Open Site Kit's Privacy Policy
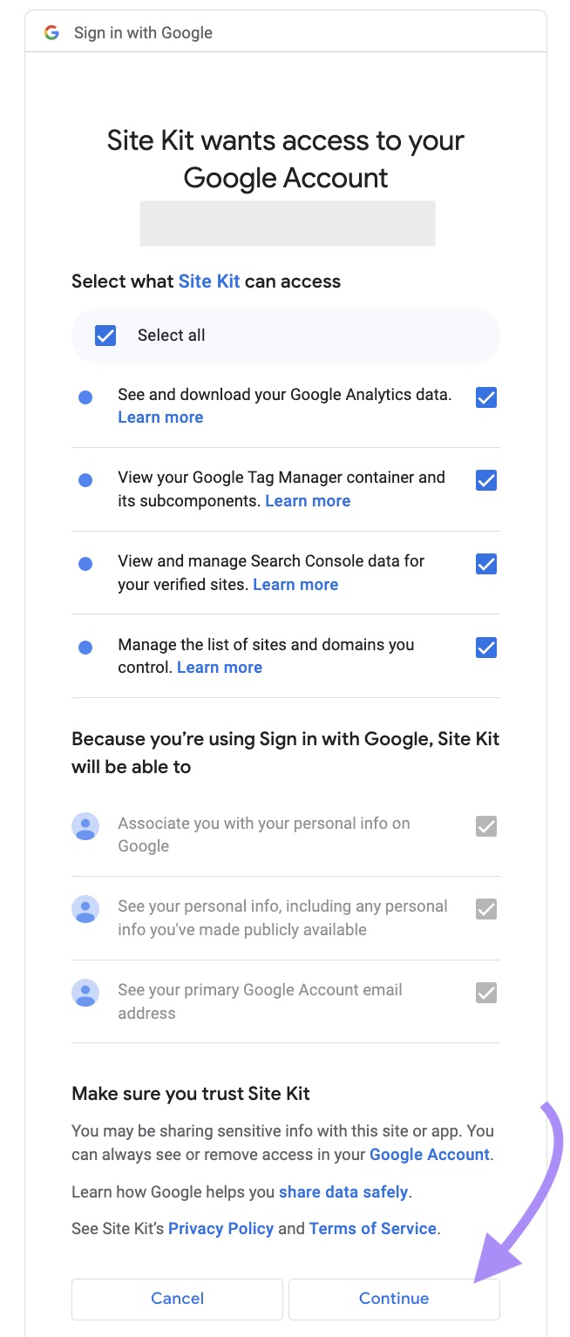Image resolution: width=570 pixels, height=1337 pixels. 221,1228
